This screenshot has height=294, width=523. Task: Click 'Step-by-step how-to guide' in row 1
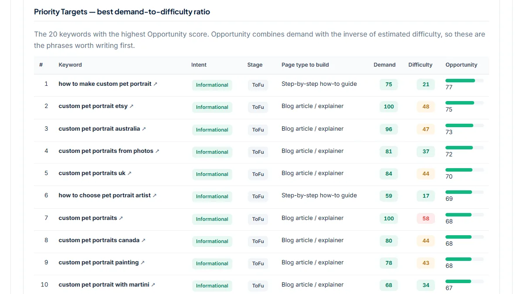click(319, 84)
